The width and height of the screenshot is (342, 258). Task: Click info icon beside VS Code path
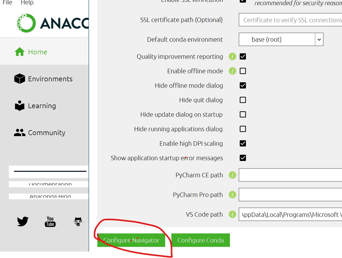[x=232, y=214]
